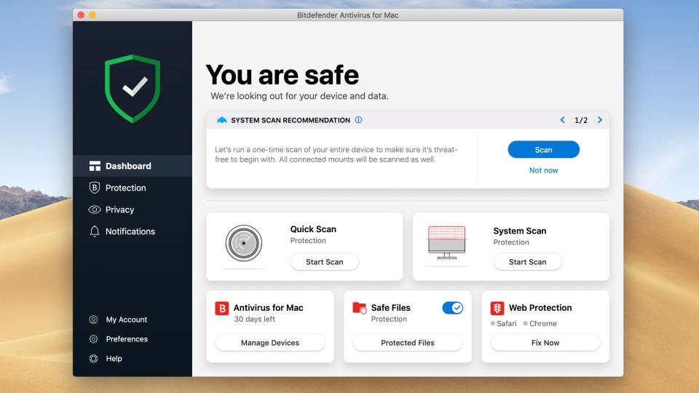Click the Quick Scan radar icon

(243, 243)
